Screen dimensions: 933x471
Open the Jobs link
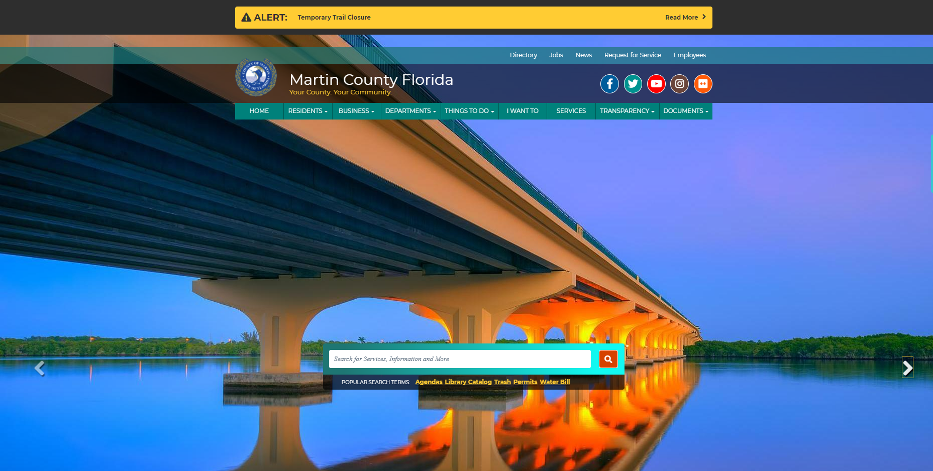point(556,55)
